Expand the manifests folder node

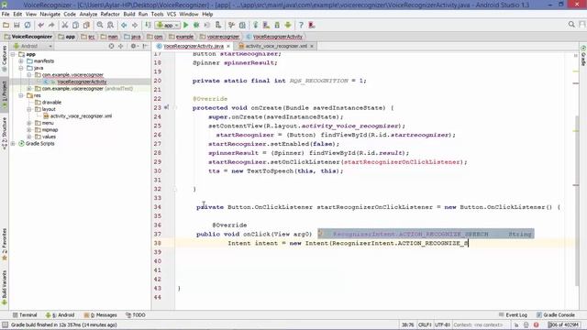click(x=21, y=61)
